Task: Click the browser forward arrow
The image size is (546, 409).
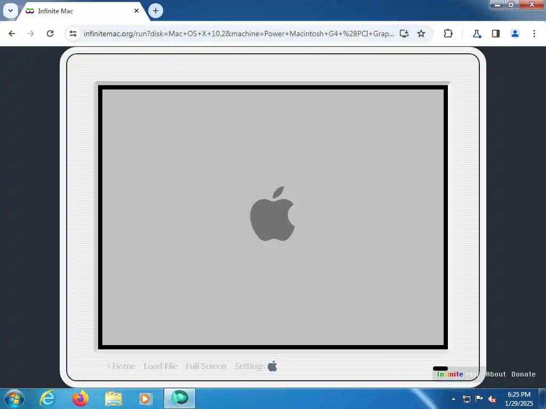Action: (31, 34)
